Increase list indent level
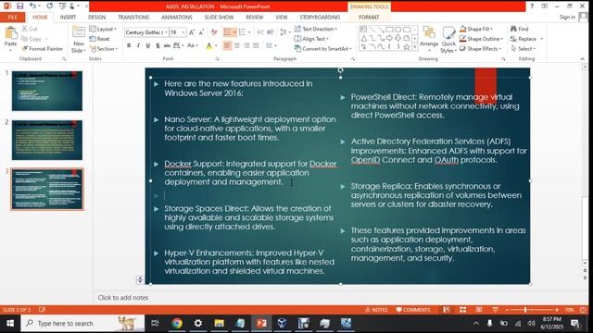 [x=270, y=32]
